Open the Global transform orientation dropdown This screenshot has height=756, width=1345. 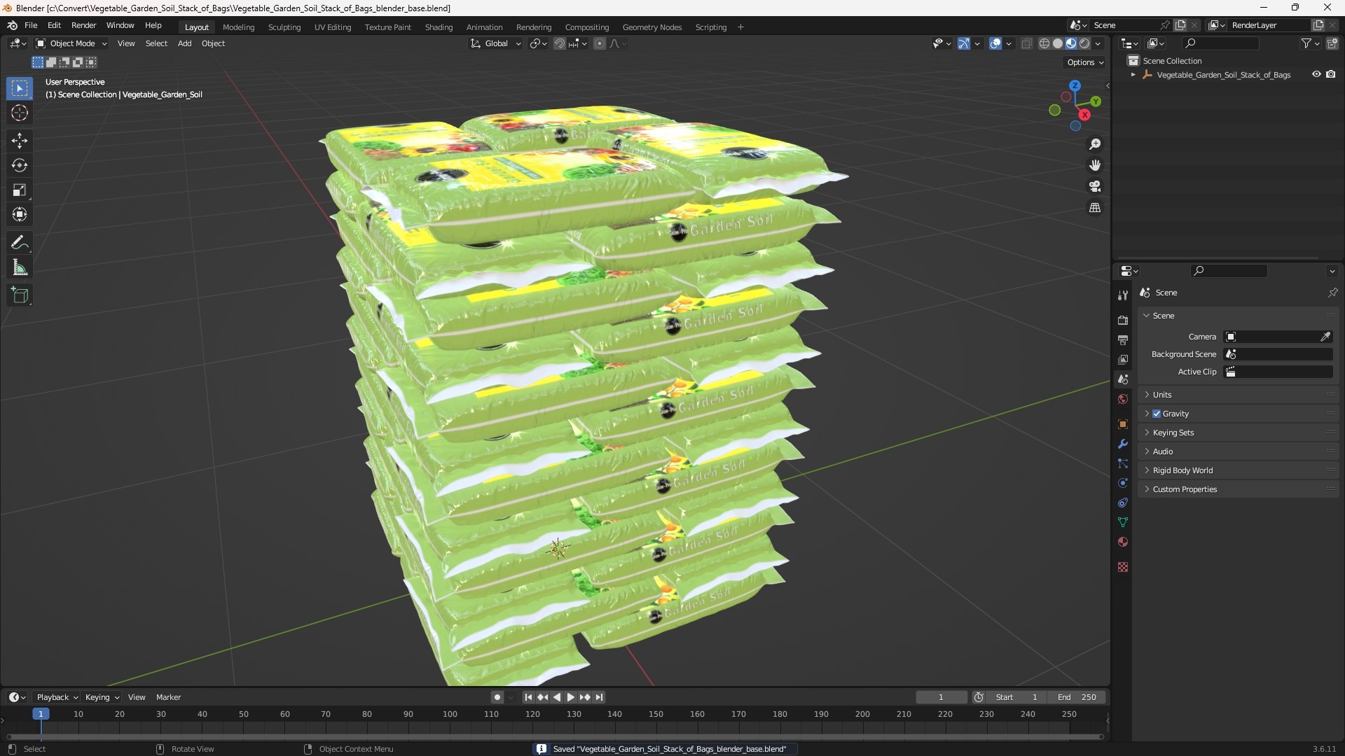tap(495, 43)
